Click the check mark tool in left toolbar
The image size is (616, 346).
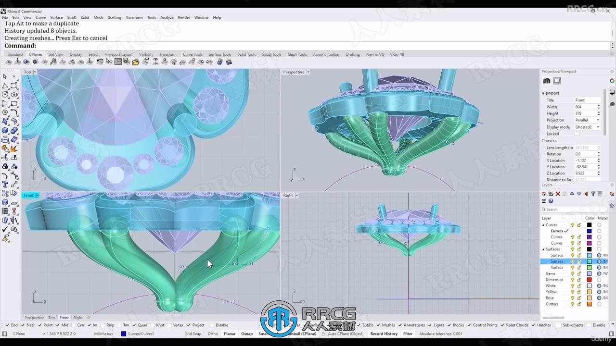5,229
